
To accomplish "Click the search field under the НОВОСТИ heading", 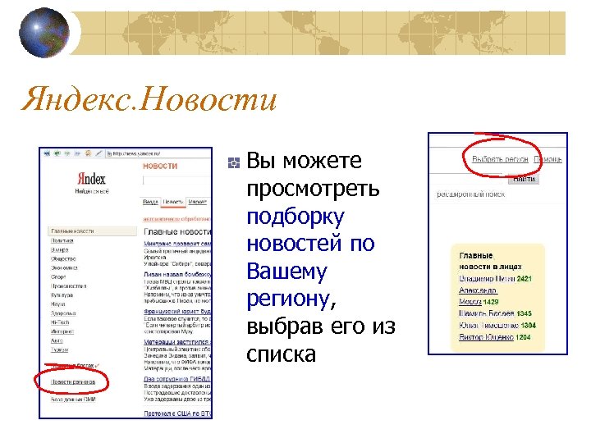I will 176,180.
